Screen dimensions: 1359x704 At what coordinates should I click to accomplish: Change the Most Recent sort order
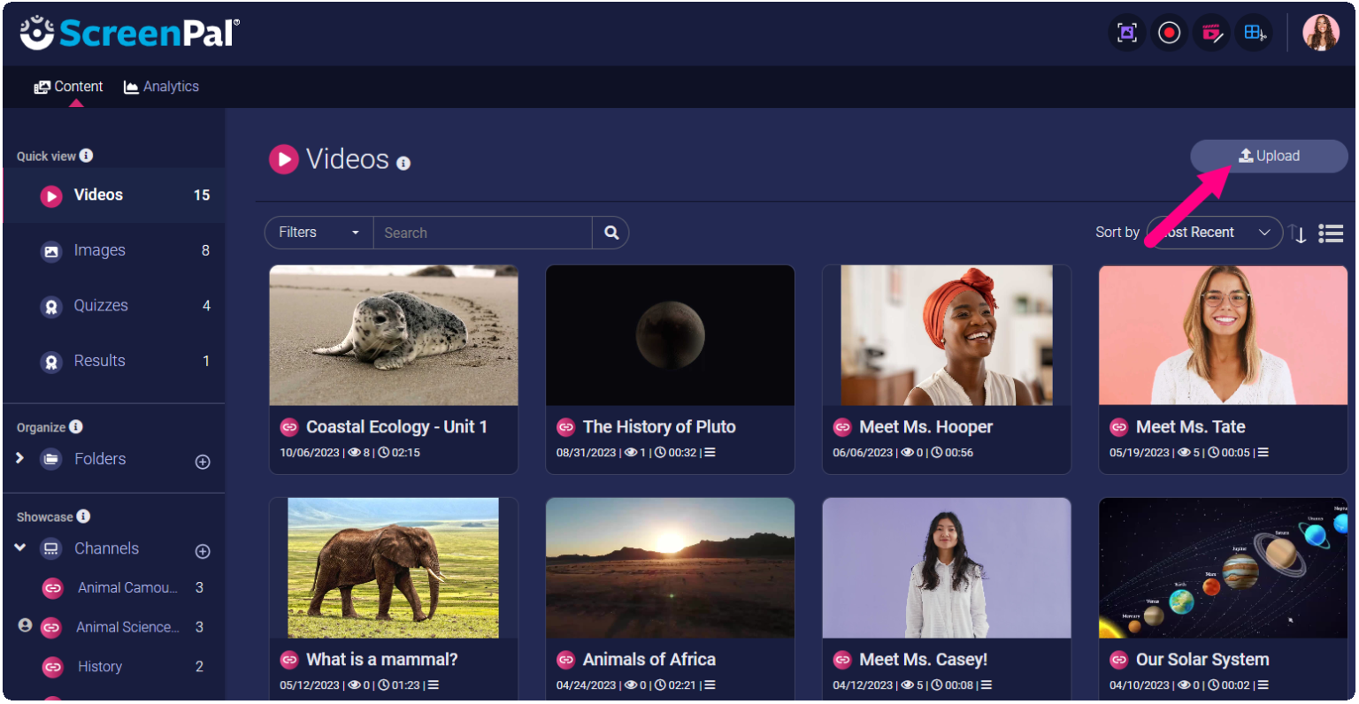[1213, 232]
